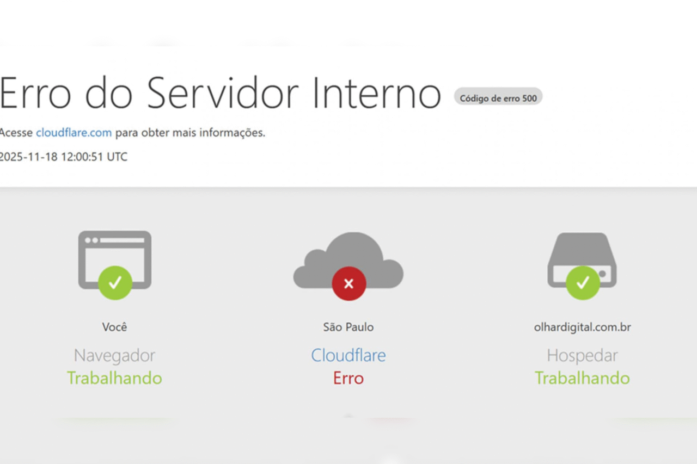Click the Erro do Servidor Interno heading
The height and width of the screenshot is (464, 697).
(x=220, y=92)
